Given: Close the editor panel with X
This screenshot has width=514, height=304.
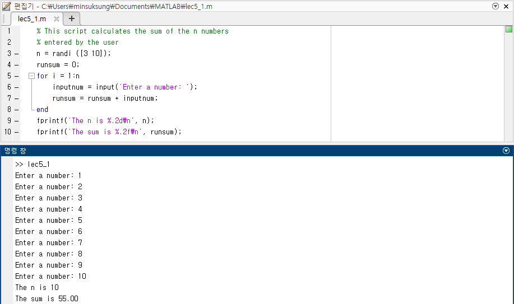Looking at the screenshot, I should (x=506, y=6).
